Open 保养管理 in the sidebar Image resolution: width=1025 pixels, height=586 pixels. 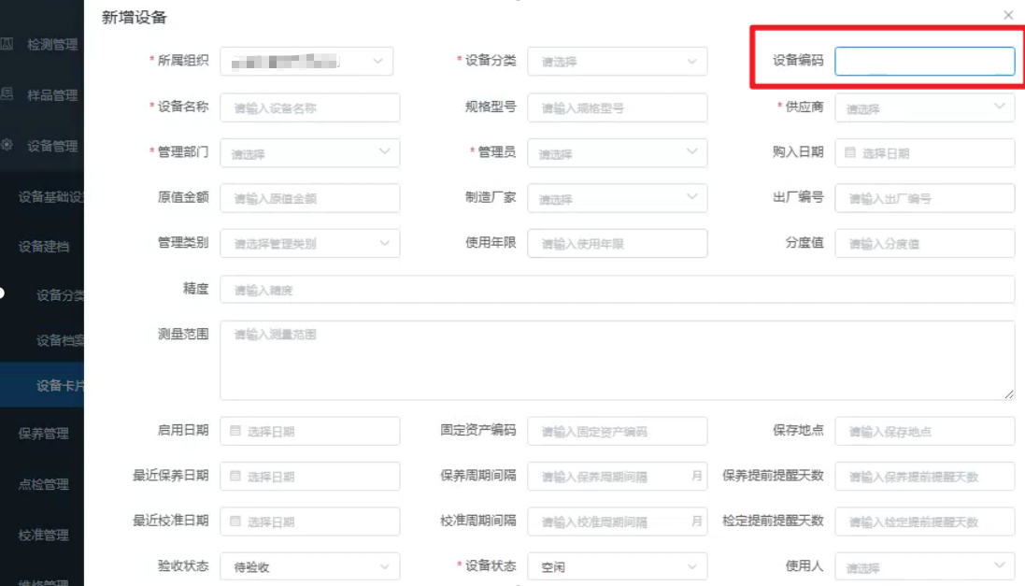(x=42, y=434)
